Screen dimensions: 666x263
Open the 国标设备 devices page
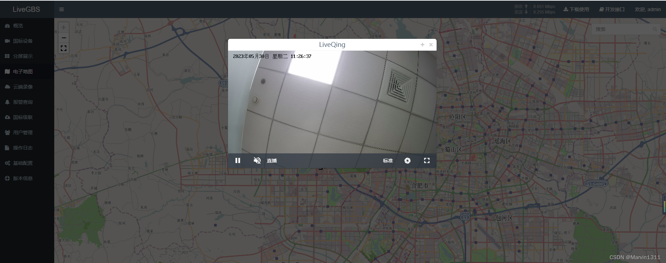[x=27, y=41]
